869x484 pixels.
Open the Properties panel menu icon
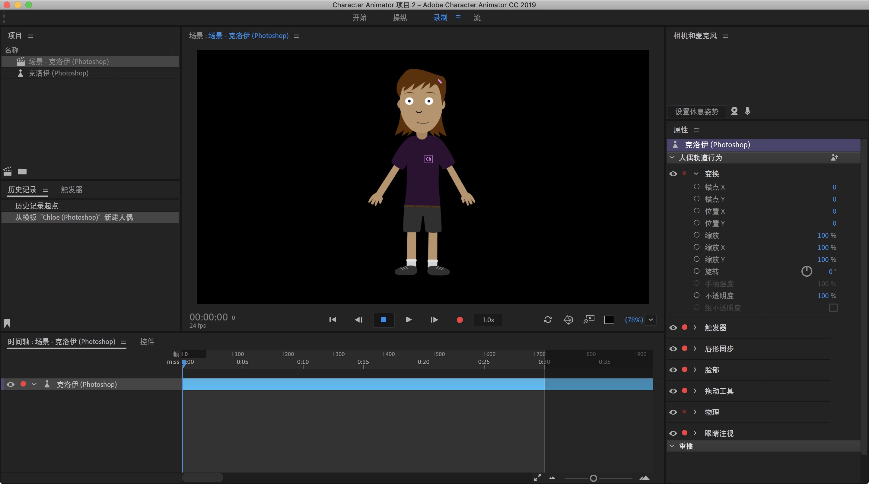(x=696, y=130)
